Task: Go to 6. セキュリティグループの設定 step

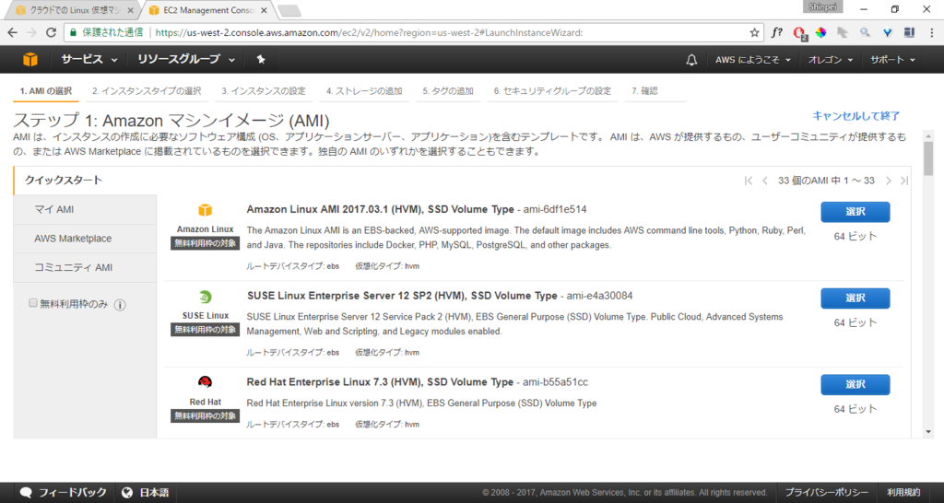Action: 552,91
